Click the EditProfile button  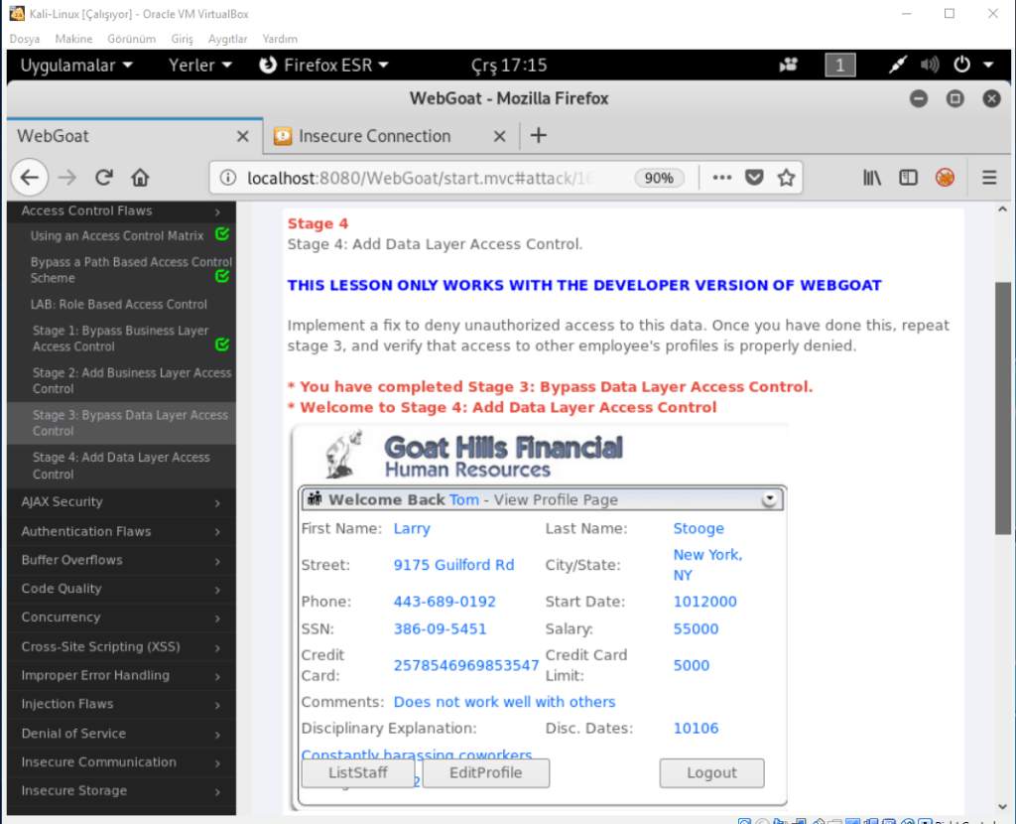click(485, 772)
